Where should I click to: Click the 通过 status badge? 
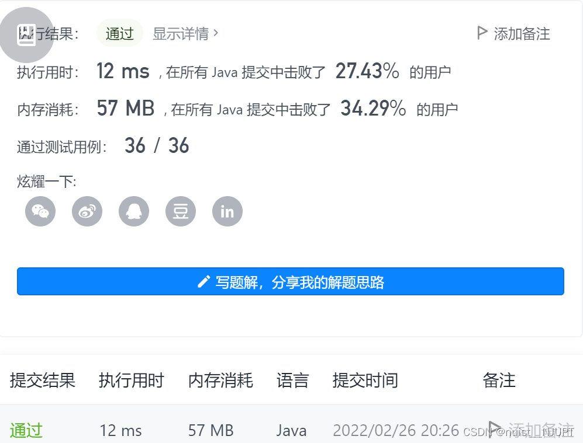[x=119, y=33]
